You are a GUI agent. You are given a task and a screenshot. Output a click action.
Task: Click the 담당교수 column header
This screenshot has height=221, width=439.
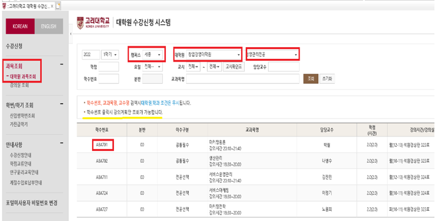(x=327, y=130)
